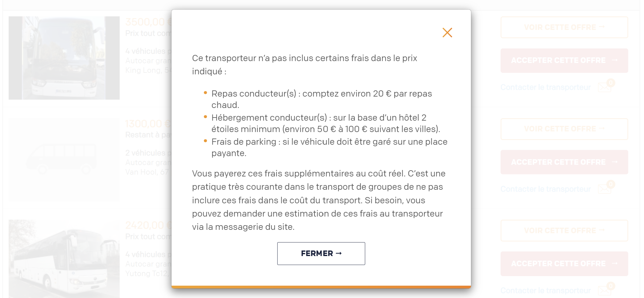Open the message envelope icon for 2420,00 € offer

click(605, 291)
